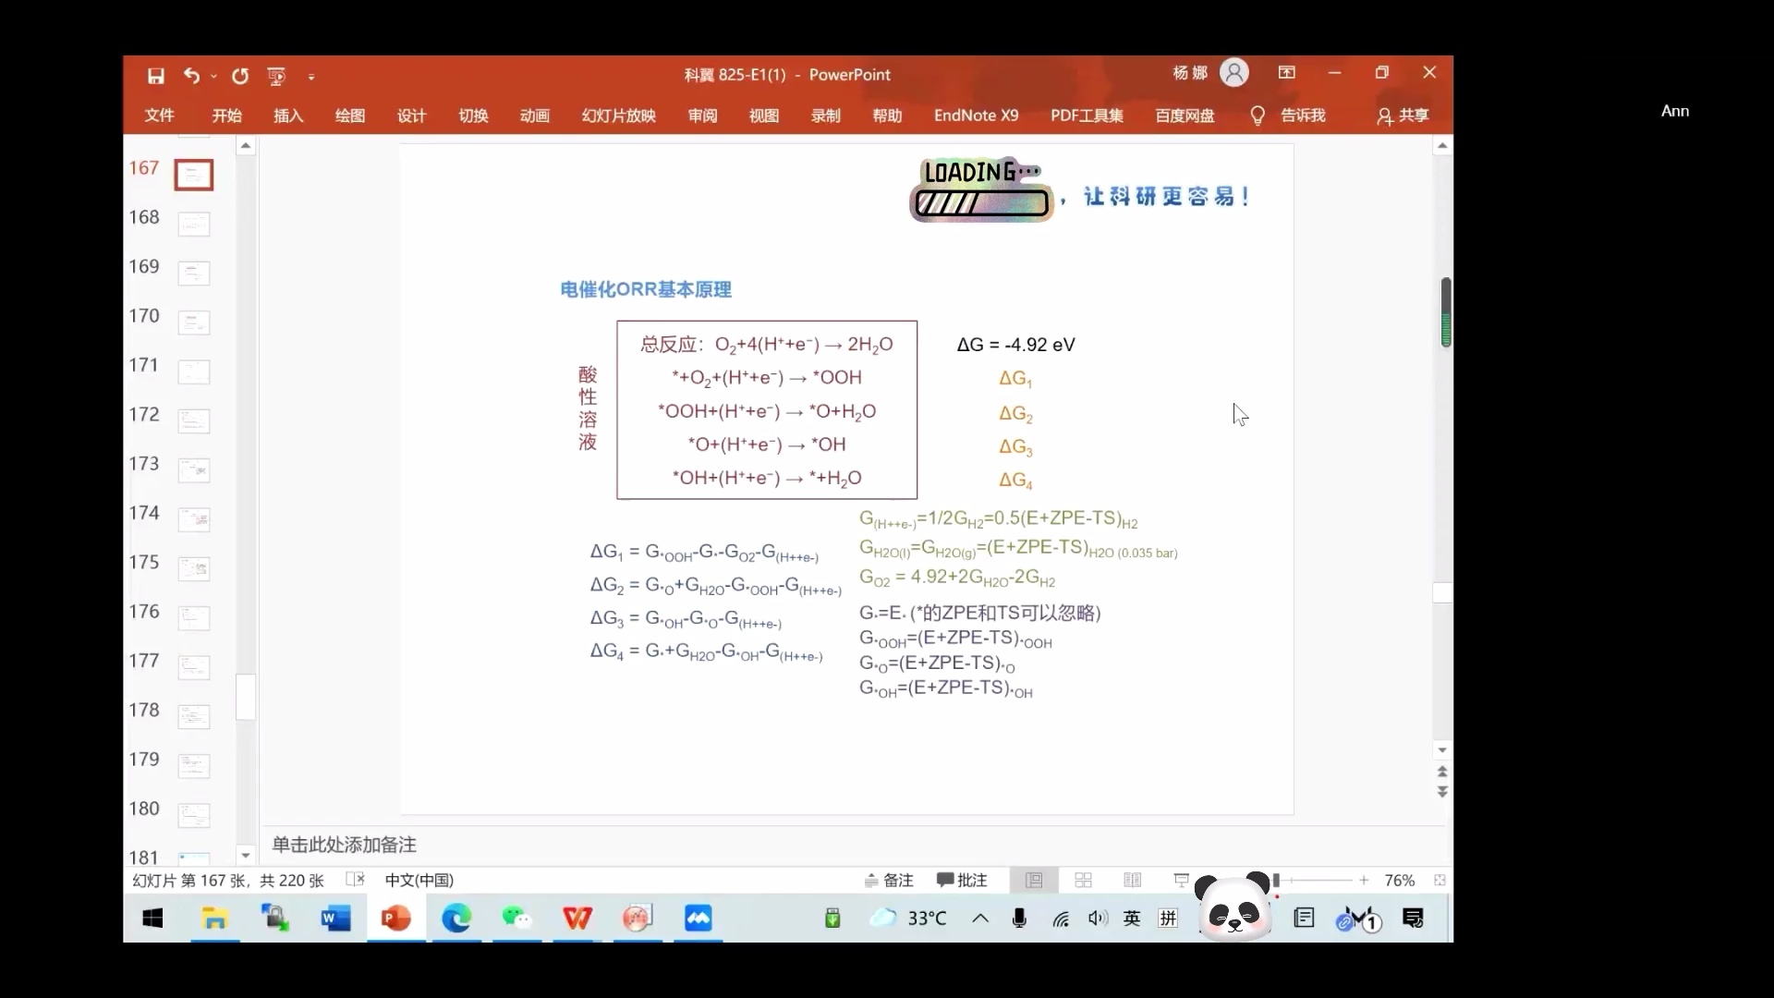The width and height of the screenshot is (1774, 998).
Task: Select slide 170 thumbnail in the panel
Action: click(193, 323)
